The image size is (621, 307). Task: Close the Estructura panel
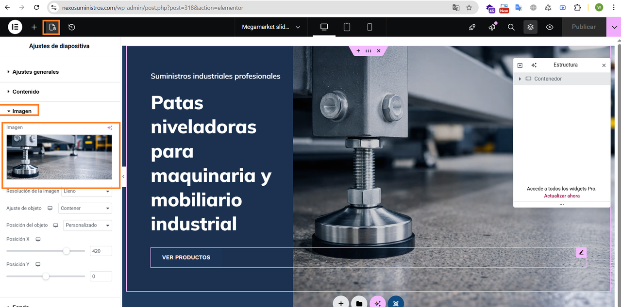coord(604,65)
